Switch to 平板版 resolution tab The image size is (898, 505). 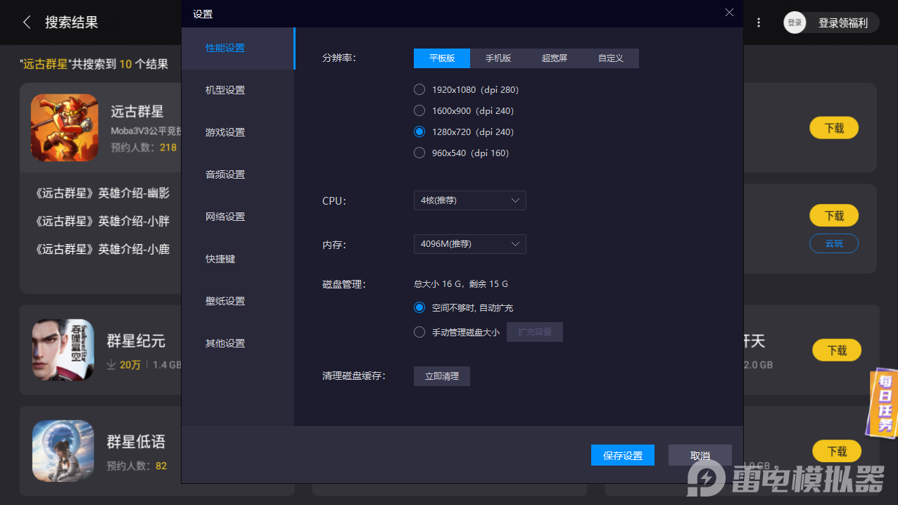point(442,58)
